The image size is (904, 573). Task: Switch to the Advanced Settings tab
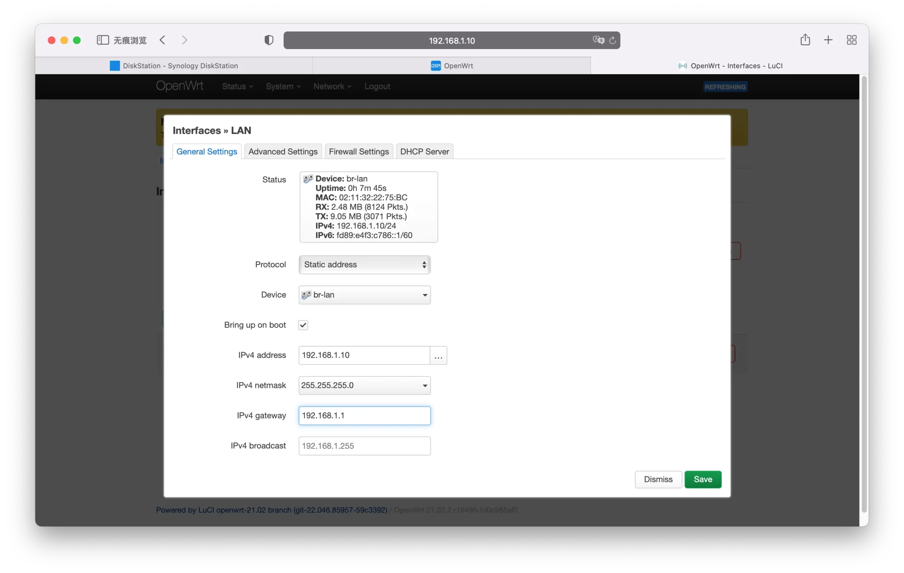283,151
